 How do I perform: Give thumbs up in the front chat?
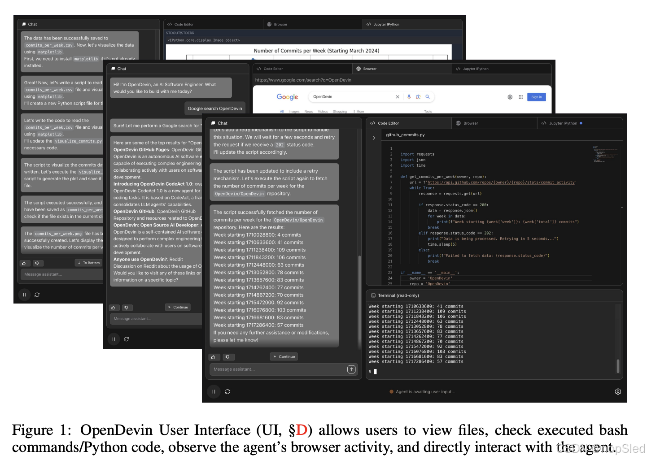(x=214, y=357)
